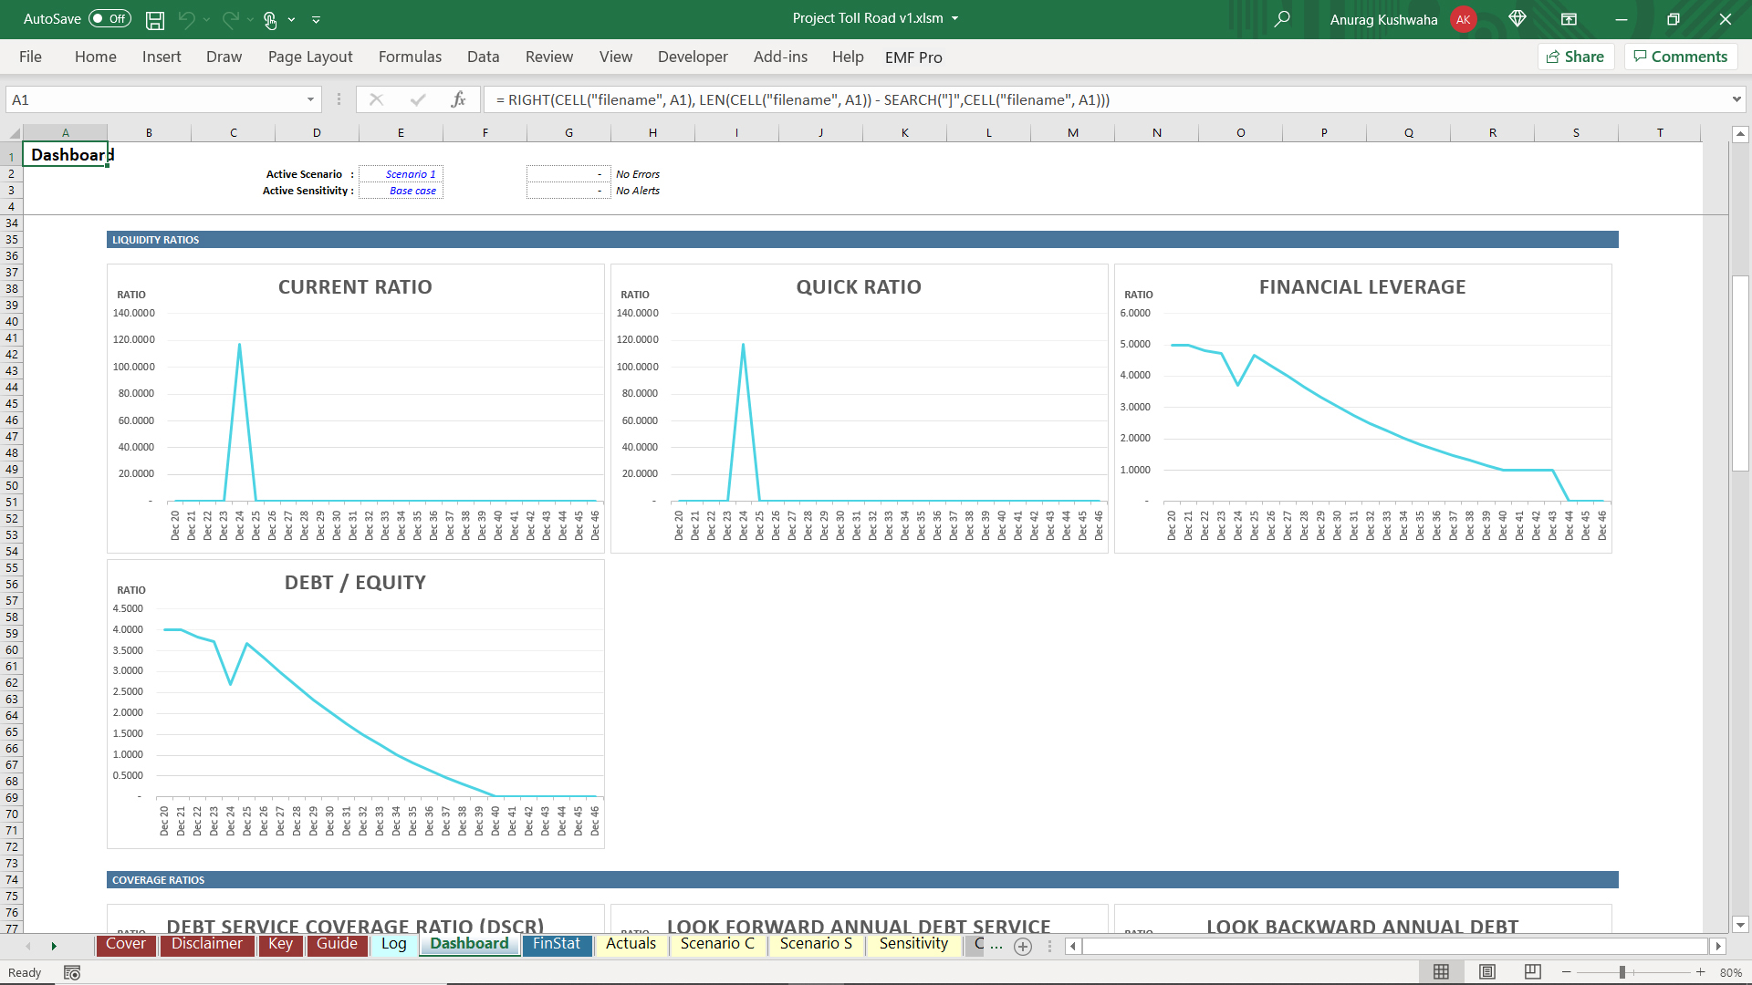1752x985 pixels.
Task: Switch to the FinStat sheet tab
Action: click(x=556, y=944)
